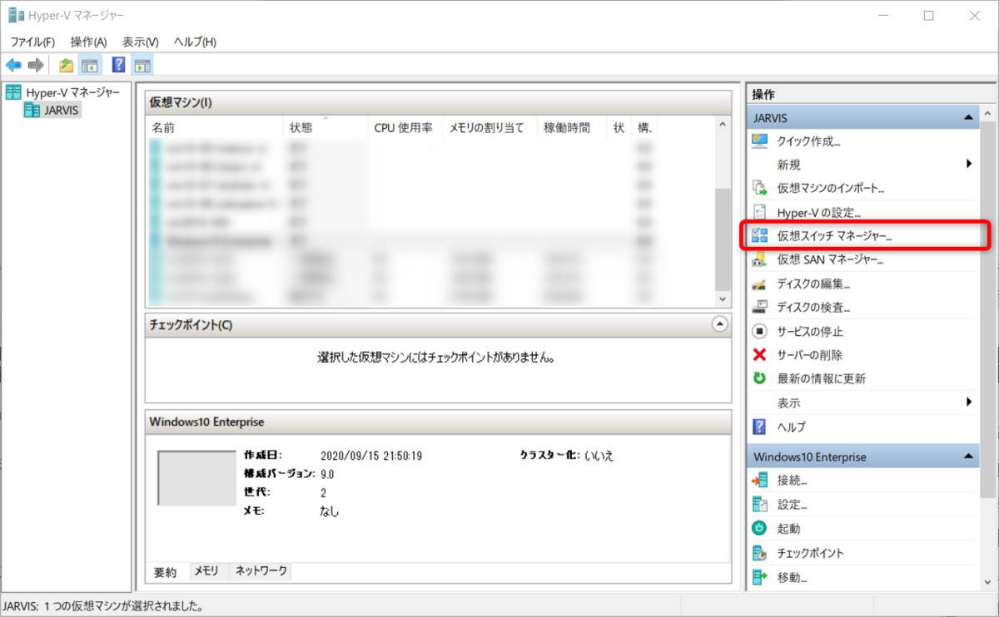The height and width of the screenshot is (617, 999).
Task: Click the 仮想 SAN マネージャー... action text
Action: 830,260
